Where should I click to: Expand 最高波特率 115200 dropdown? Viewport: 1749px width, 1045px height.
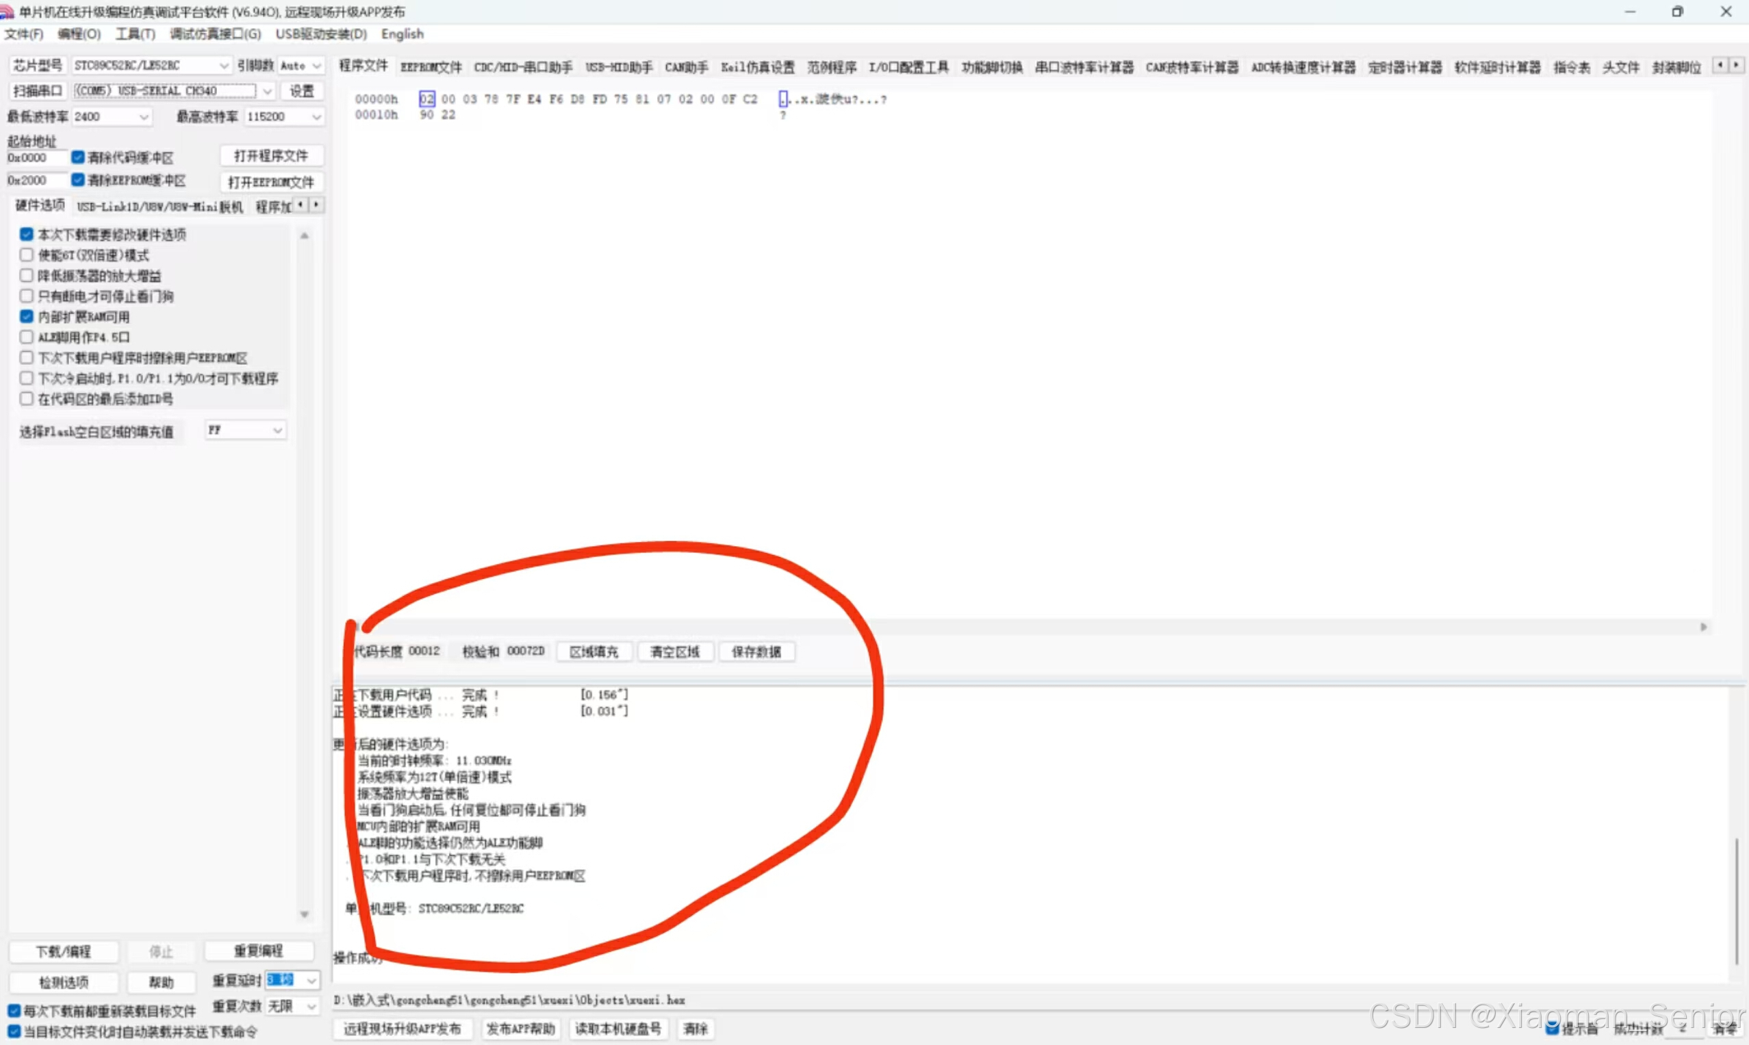coord(316,117)
